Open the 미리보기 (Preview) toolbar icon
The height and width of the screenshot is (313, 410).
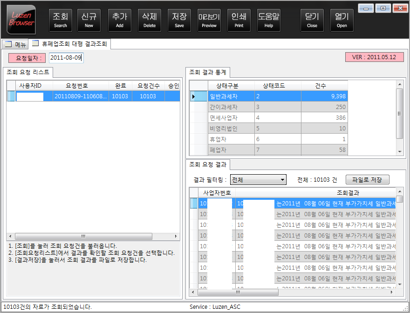coord(209,20)
